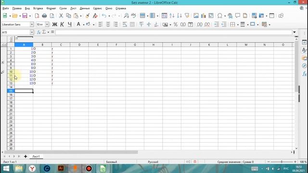Copy selection with the Copy icon
This screenshot has width=308, height=173.
(68, 16)
